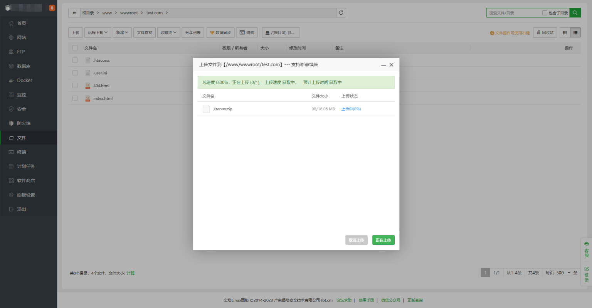Open the per-page count 500 dropdown

(563, 273)
